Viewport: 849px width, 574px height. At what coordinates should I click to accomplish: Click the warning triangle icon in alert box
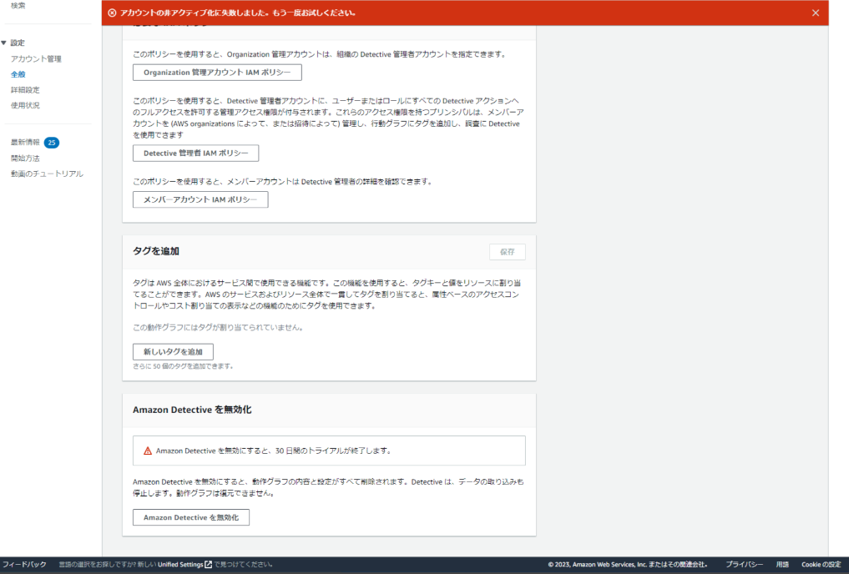147,451
